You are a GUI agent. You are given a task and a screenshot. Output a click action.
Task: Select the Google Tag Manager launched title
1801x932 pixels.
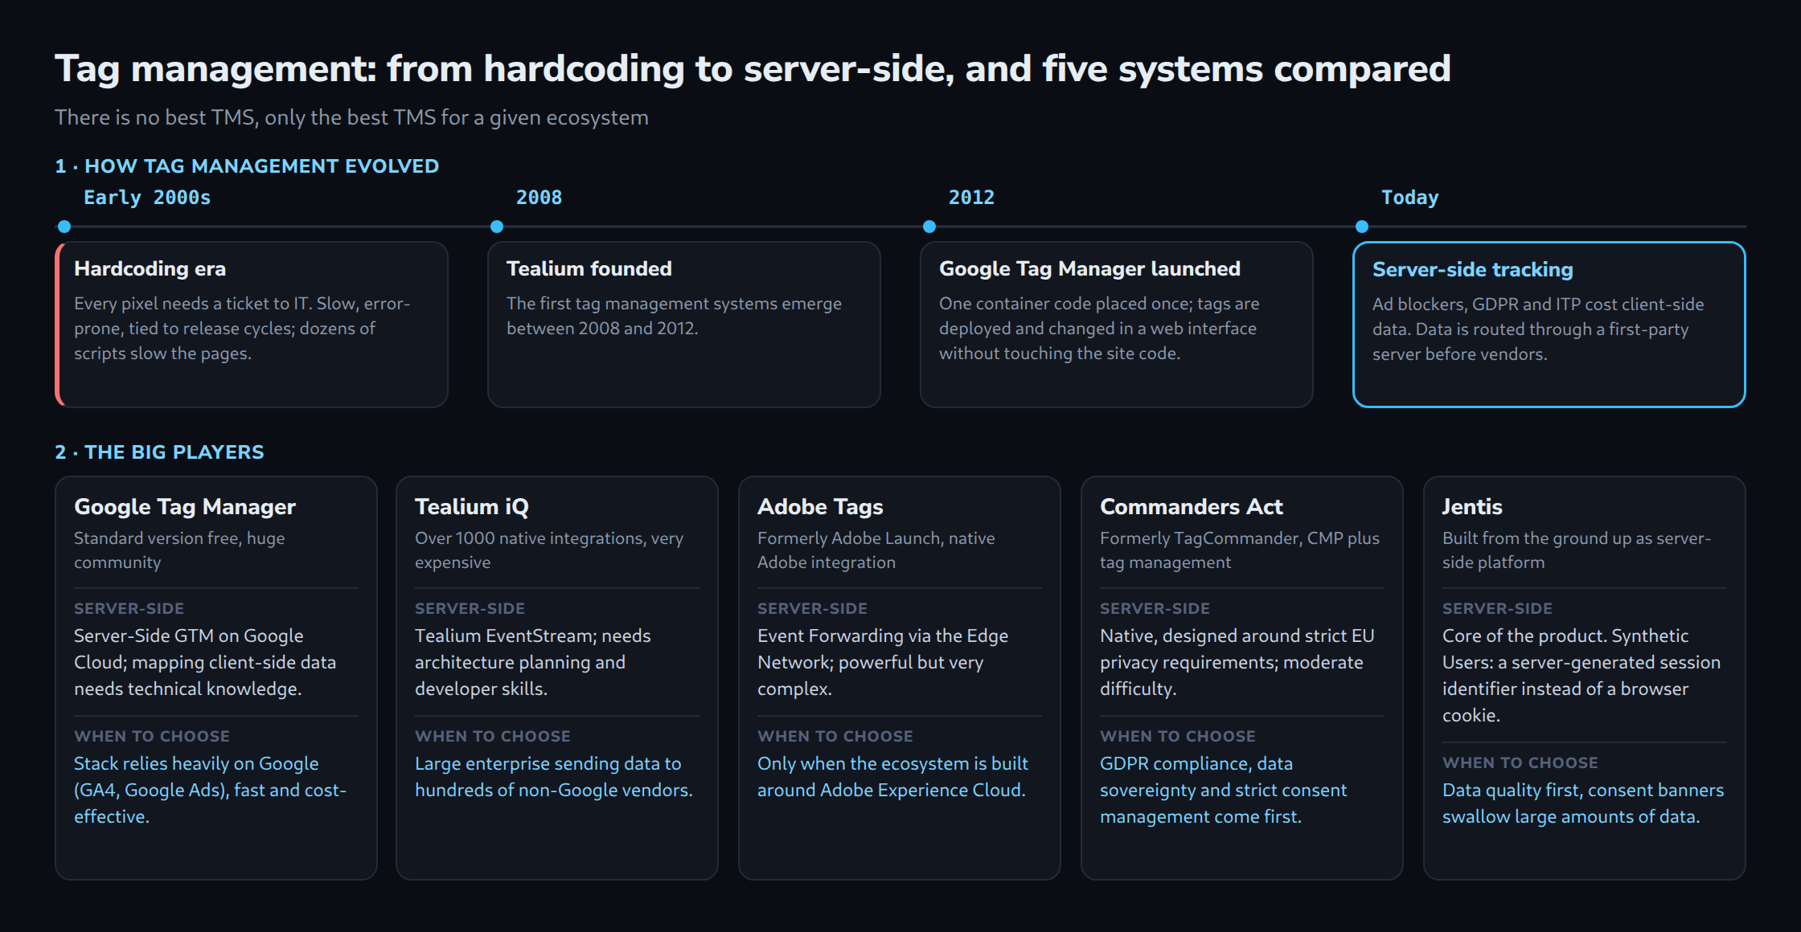point(1089,268)
